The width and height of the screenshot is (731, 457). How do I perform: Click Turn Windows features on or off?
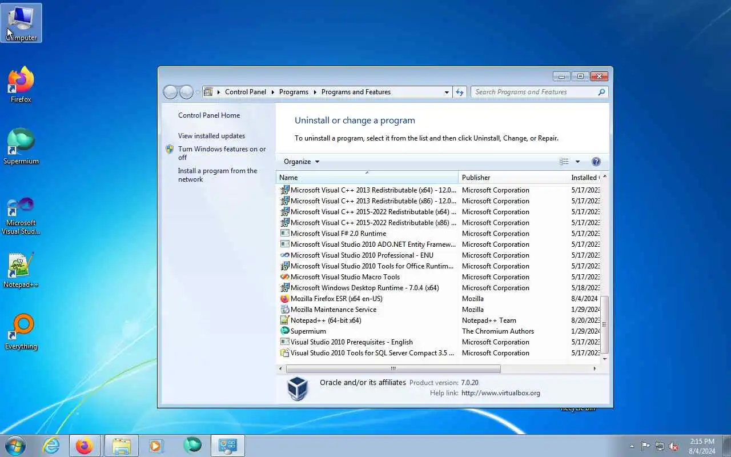[222, 153]
